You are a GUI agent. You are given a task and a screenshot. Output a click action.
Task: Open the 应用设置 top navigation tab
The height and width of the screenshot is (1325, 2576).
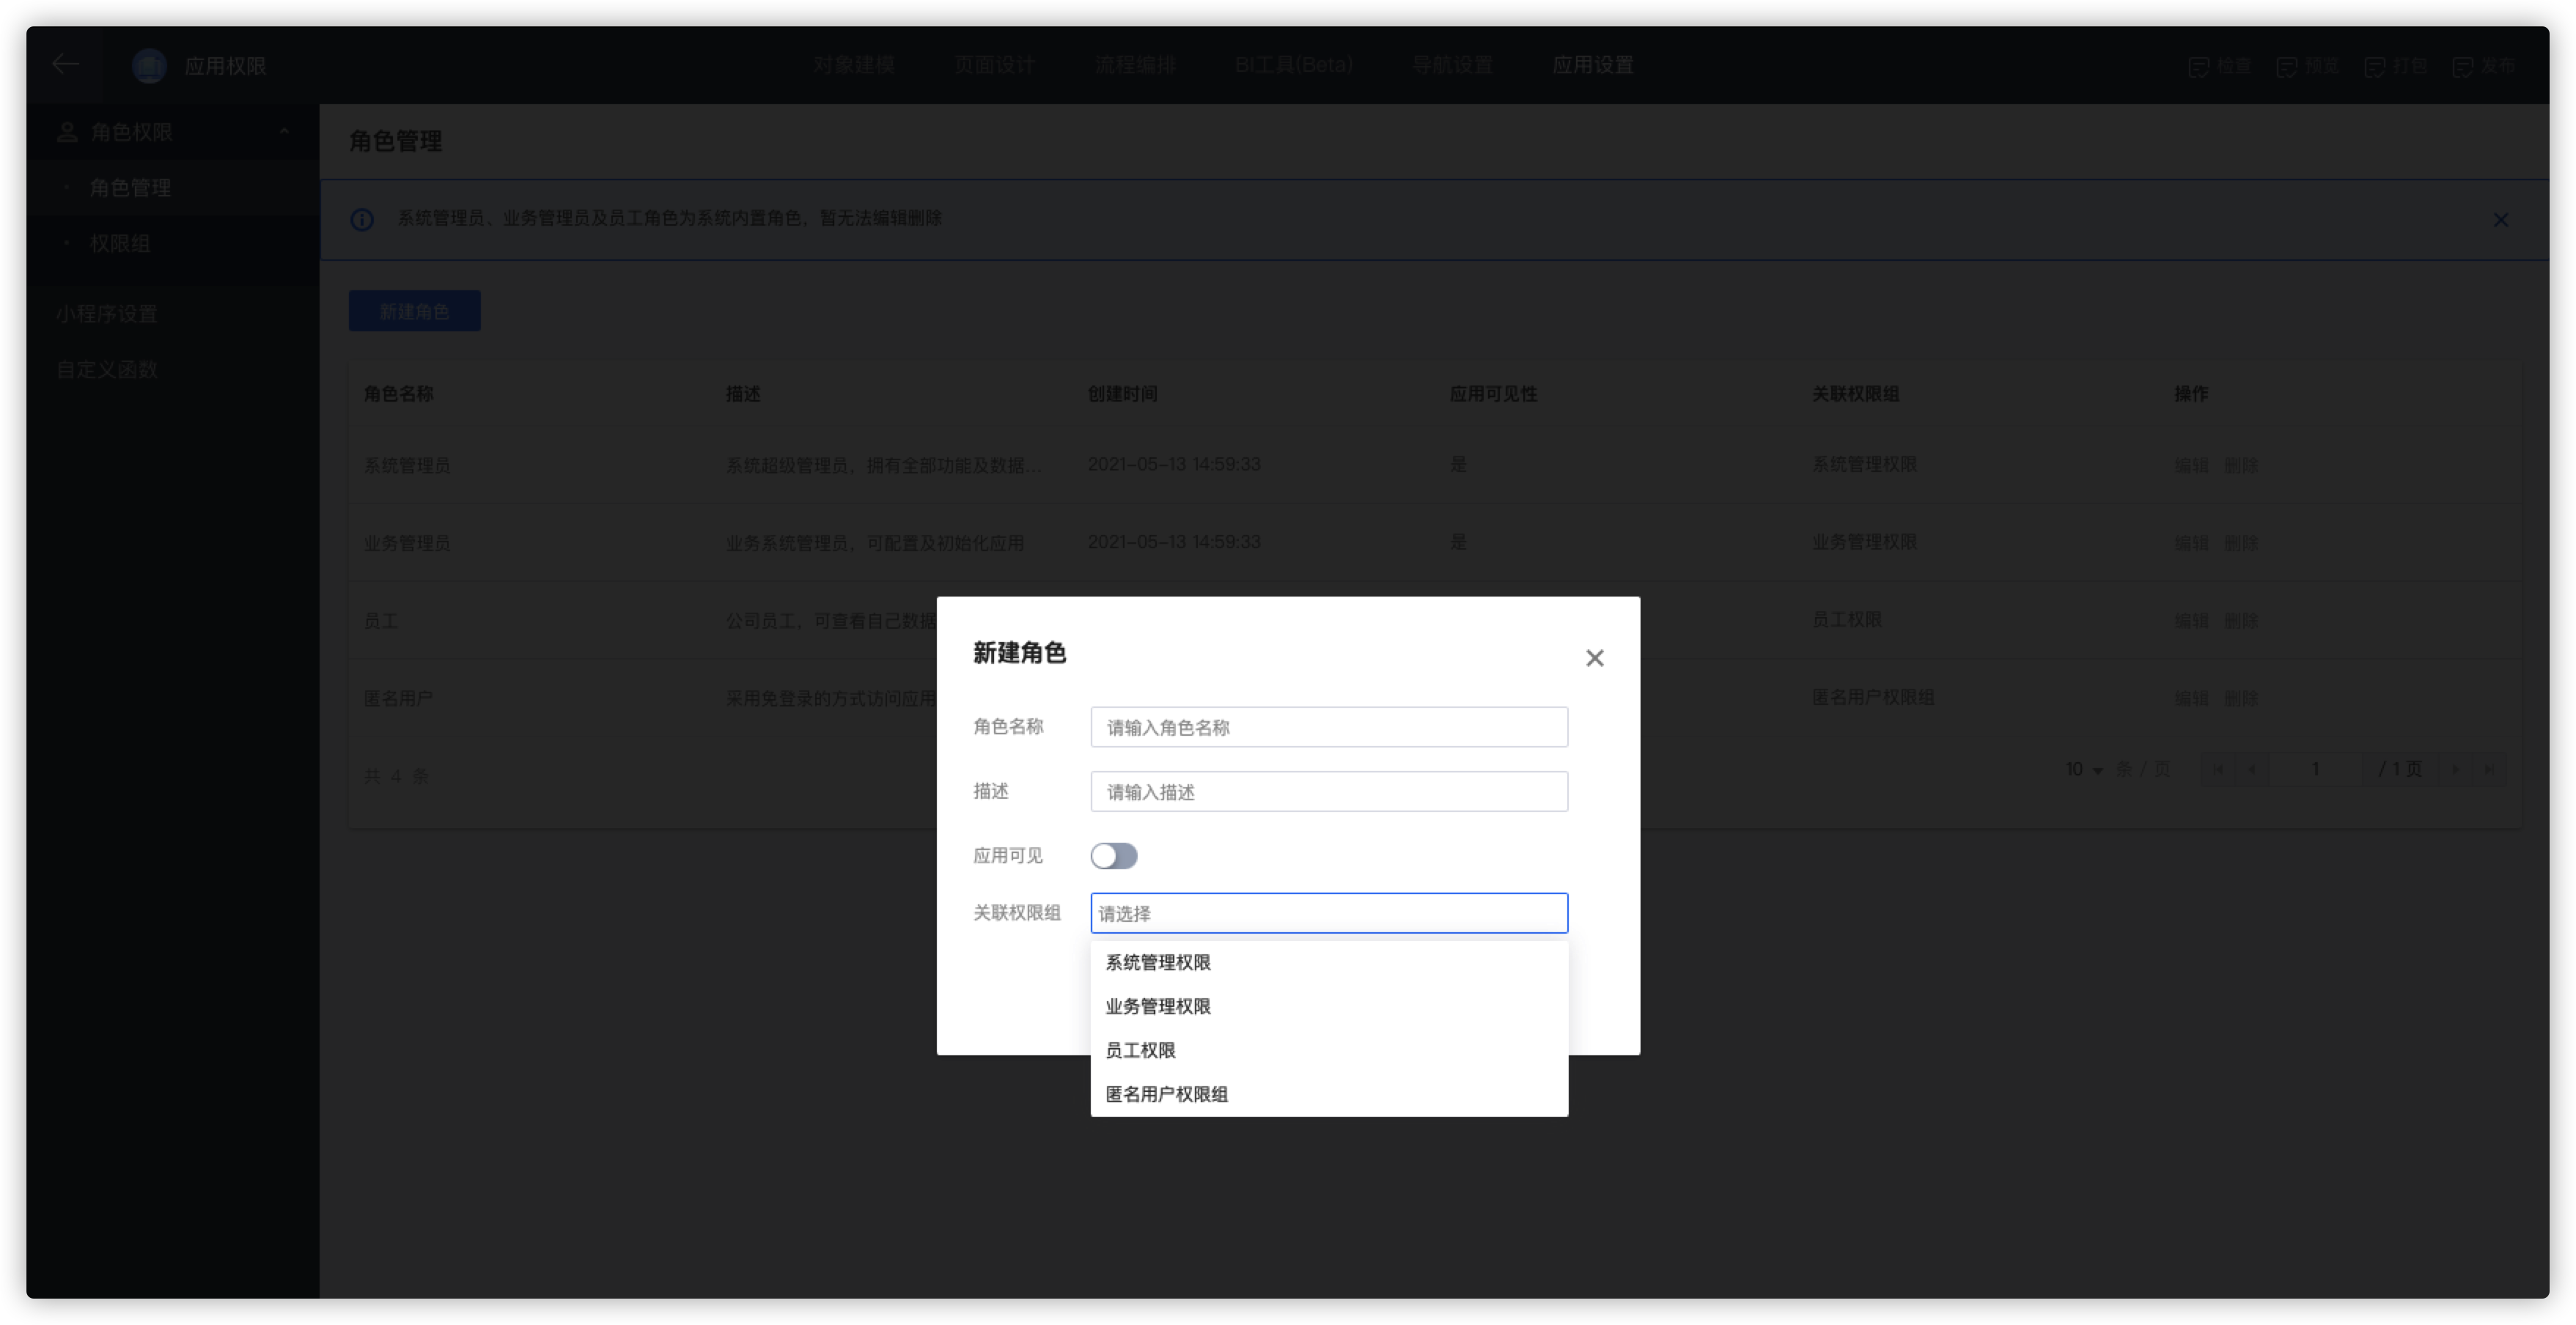point(1592,65)
